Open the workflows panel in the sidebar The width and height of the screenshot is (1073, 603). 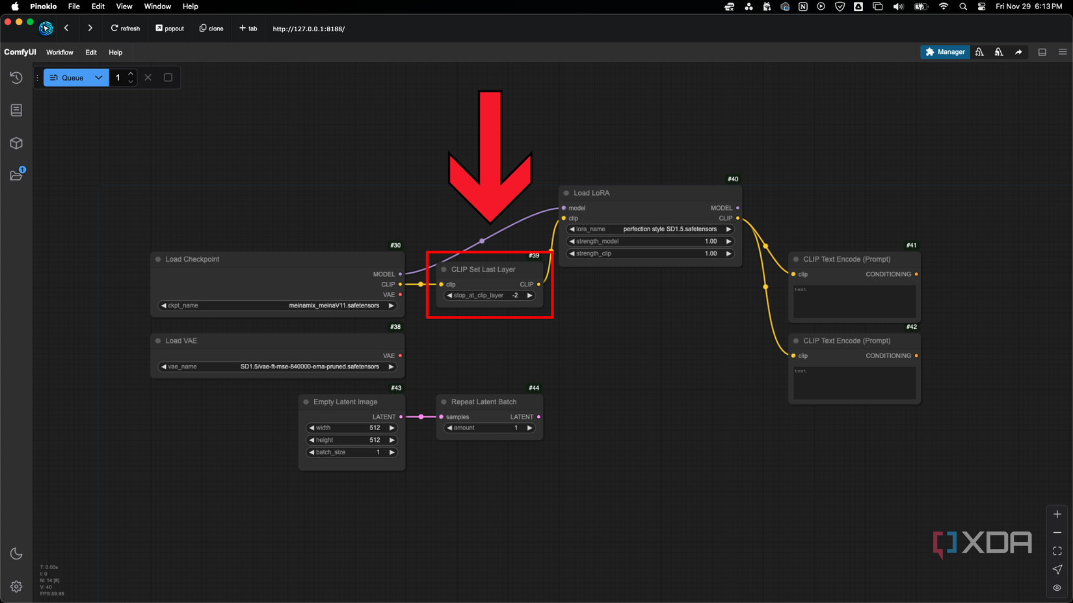tap(16, 175)
